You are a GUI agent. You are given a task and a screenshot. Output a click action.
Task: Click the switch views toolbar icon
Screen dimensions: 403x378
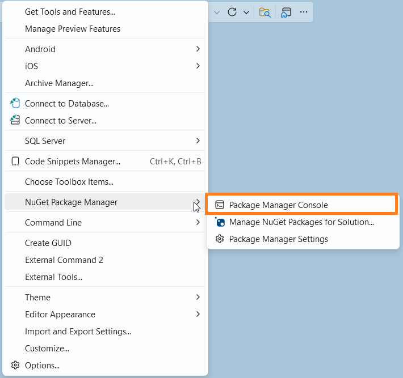(286, 12)
